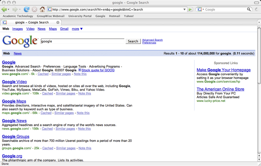The height and width of the screenshot is (166, 261).
Task: Expand the more menu on Google navigation
Action: pyautogui.click(x=77, y=29)
